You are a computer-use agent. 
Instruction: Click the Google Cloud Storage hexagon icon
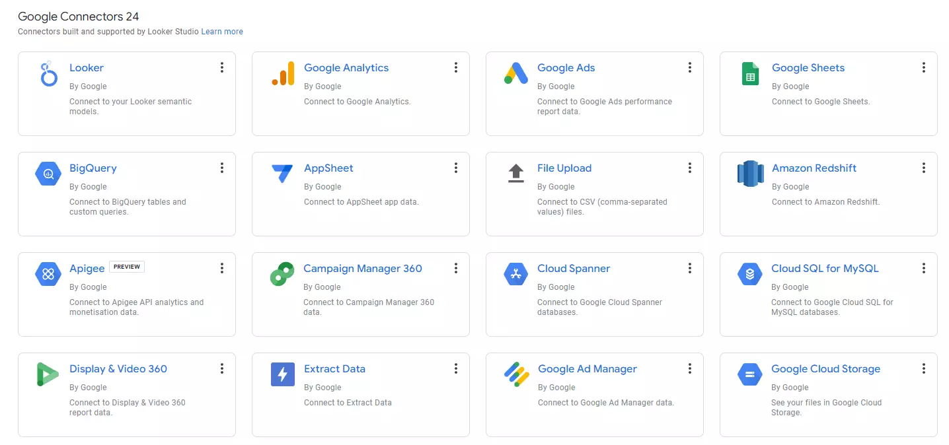(750, 374)
